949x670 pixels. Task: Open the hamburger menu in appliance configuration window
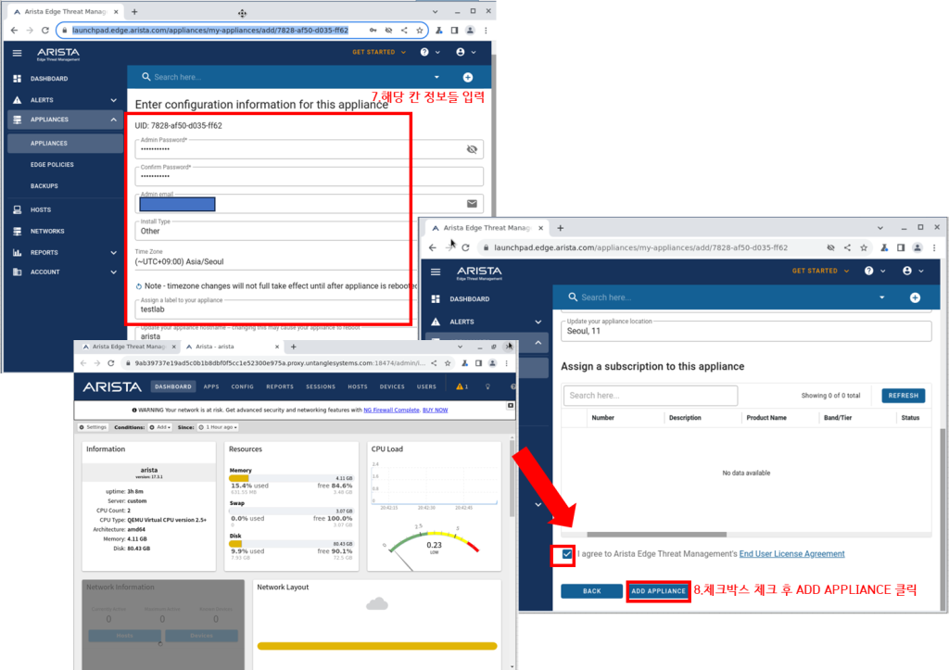(x=17, y=53)
